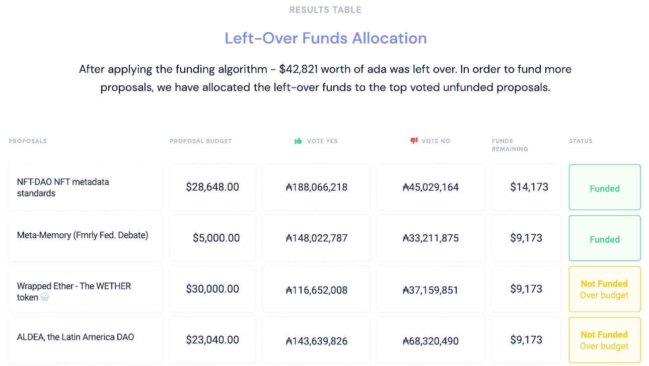Open Wrapped Ether - The WETHER token proposal

pyautogui.click(x=74, y=286)
